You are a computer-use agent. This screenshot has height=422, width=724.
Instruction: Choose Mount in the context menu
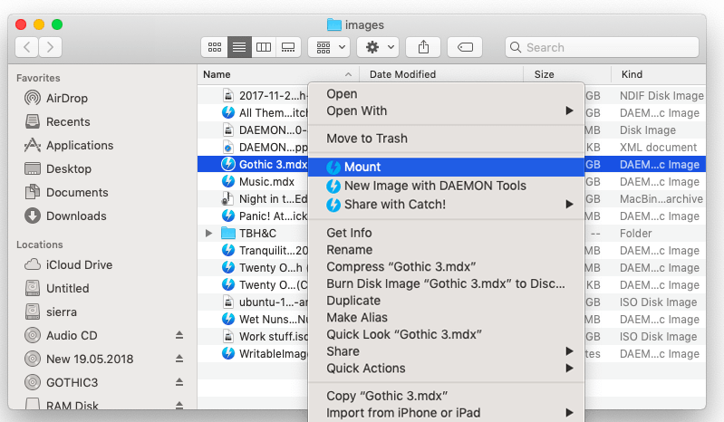click(x=446, y=167)
